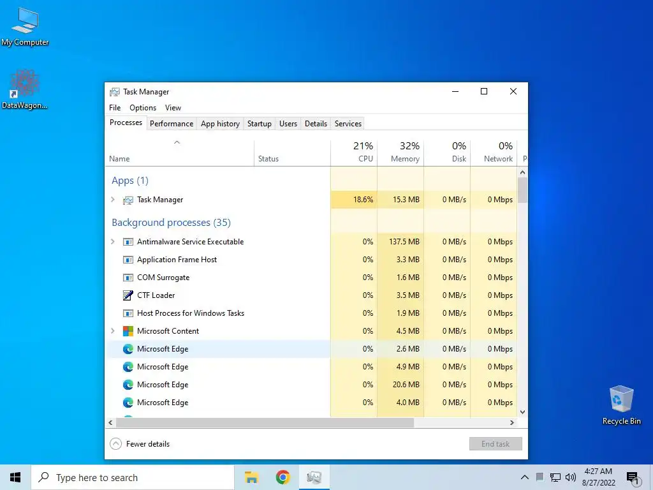Click the Task Manager app row icon

(x=128, y=200)
